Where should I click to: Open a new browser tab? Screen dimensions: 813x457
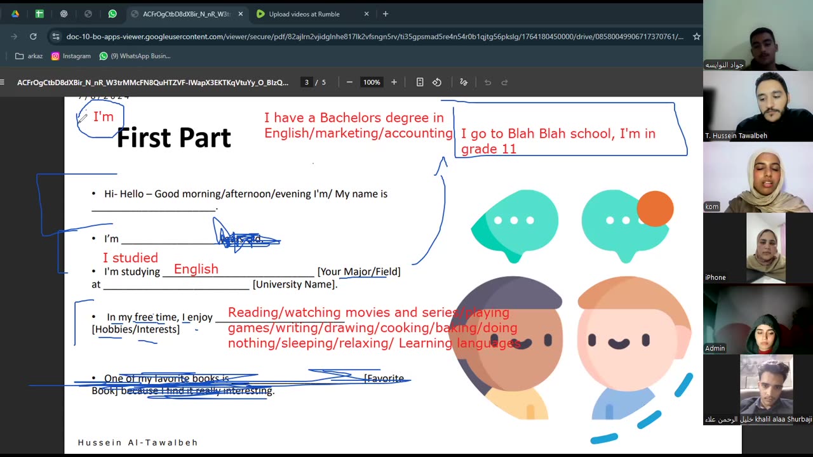(386, 14)
